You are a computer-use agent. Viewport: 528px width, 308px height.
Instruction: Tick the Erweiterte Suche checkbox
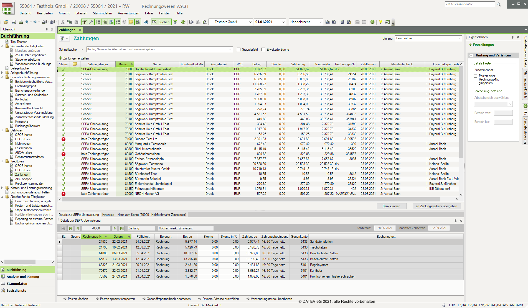click(263, 50)
